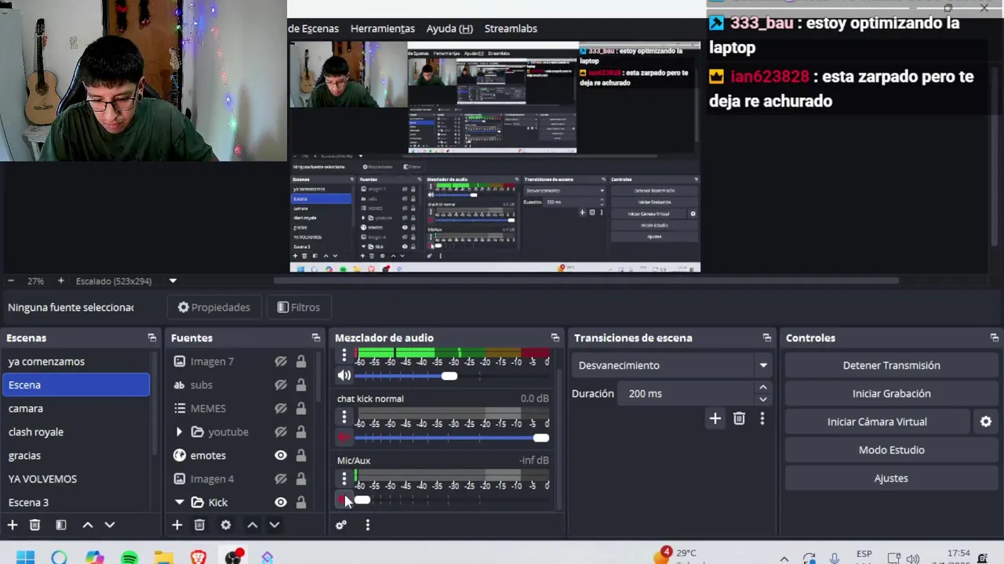The image size is (1004, 564).
Task: Remove scene transition with trash icon
Action: tap(739, 419)
